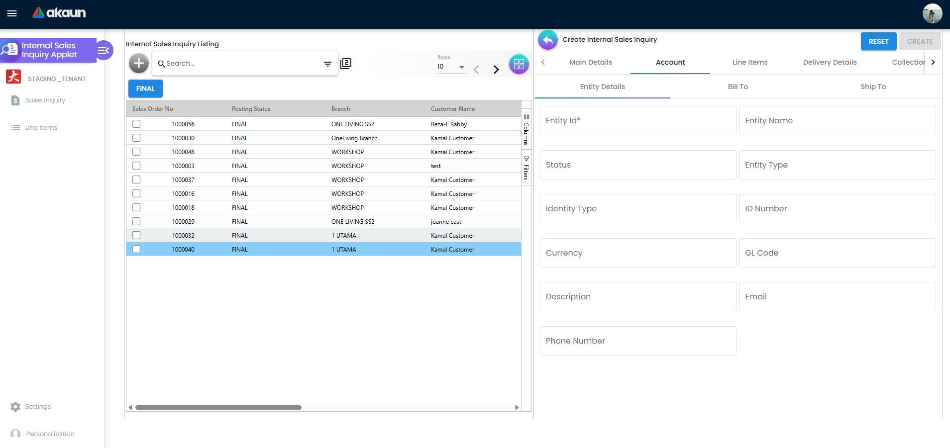The width and height of the screenshot is (950, 448).
Task: Open the user profile avatar
Action: (x=932, y=13)
